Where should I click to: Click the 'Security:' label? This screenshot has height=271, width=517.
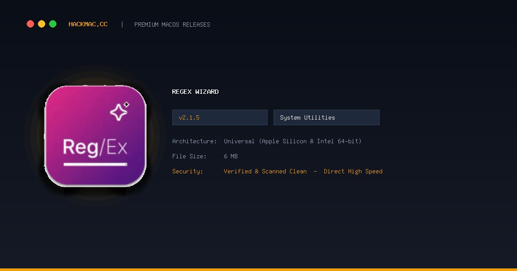click(188, 171)
